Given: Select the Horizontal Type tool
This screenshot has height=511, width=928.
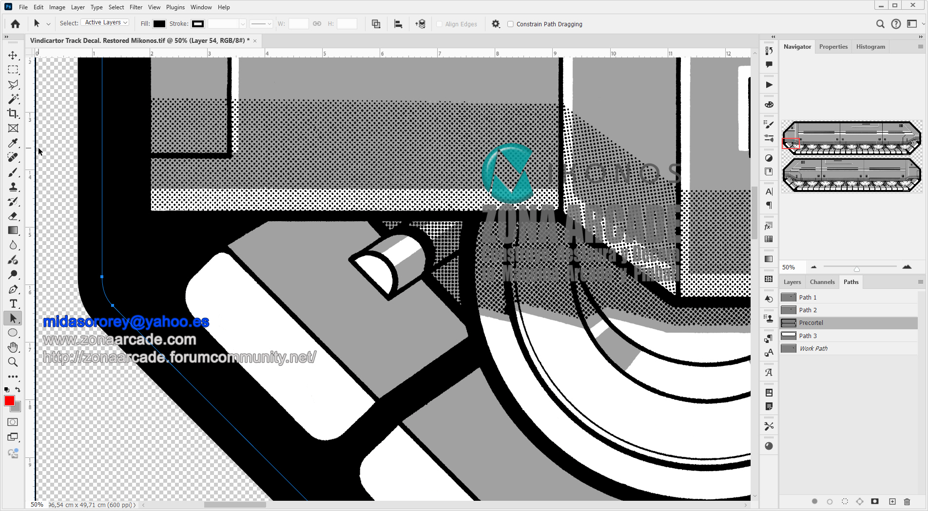Looking at the screenshot, I should [x=13, y=304].
